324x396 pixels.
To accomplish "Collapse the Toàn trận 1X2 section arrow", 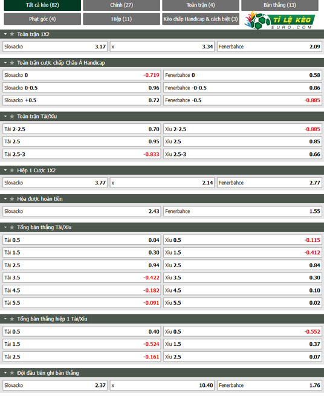I will [5, 34].
